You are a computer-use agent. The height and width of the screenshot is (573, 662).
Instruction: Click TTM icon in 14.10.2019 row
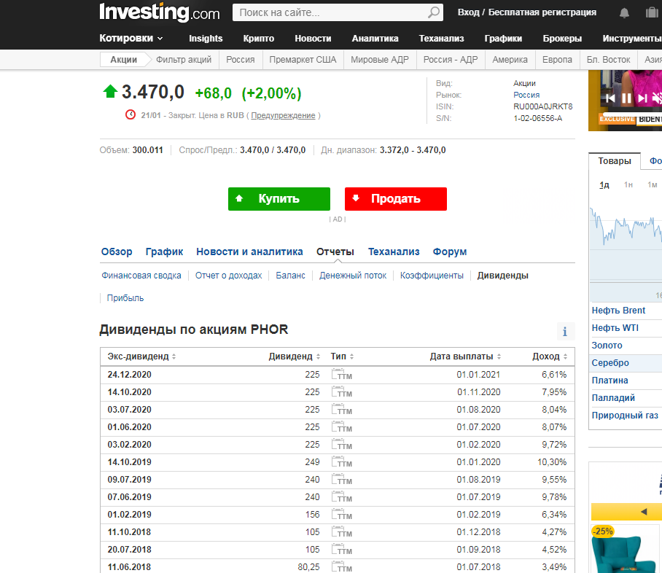(341, 462)
